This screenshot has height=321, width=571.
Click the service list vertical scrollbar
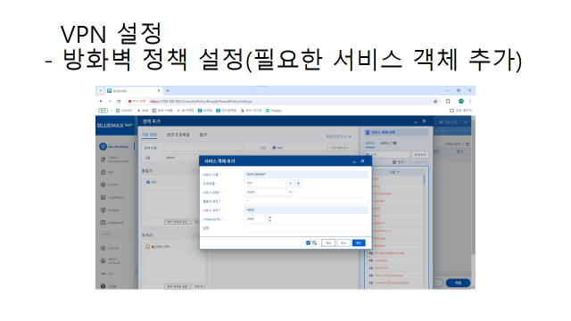pyautogui.click(x=425, y=180)
